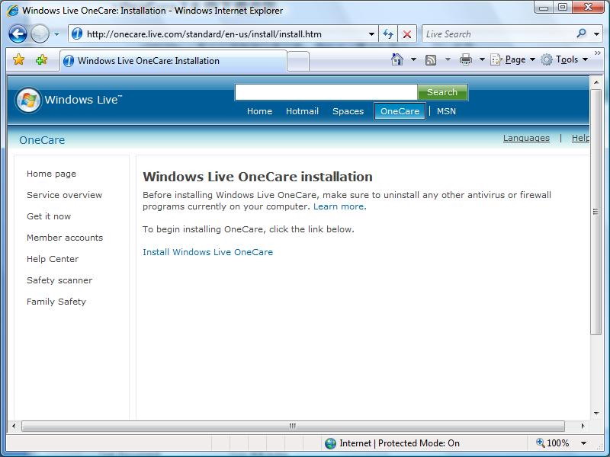Click the horizontal scrollbar thumb
The image size is (610, 457).
[x=293, y=426]
